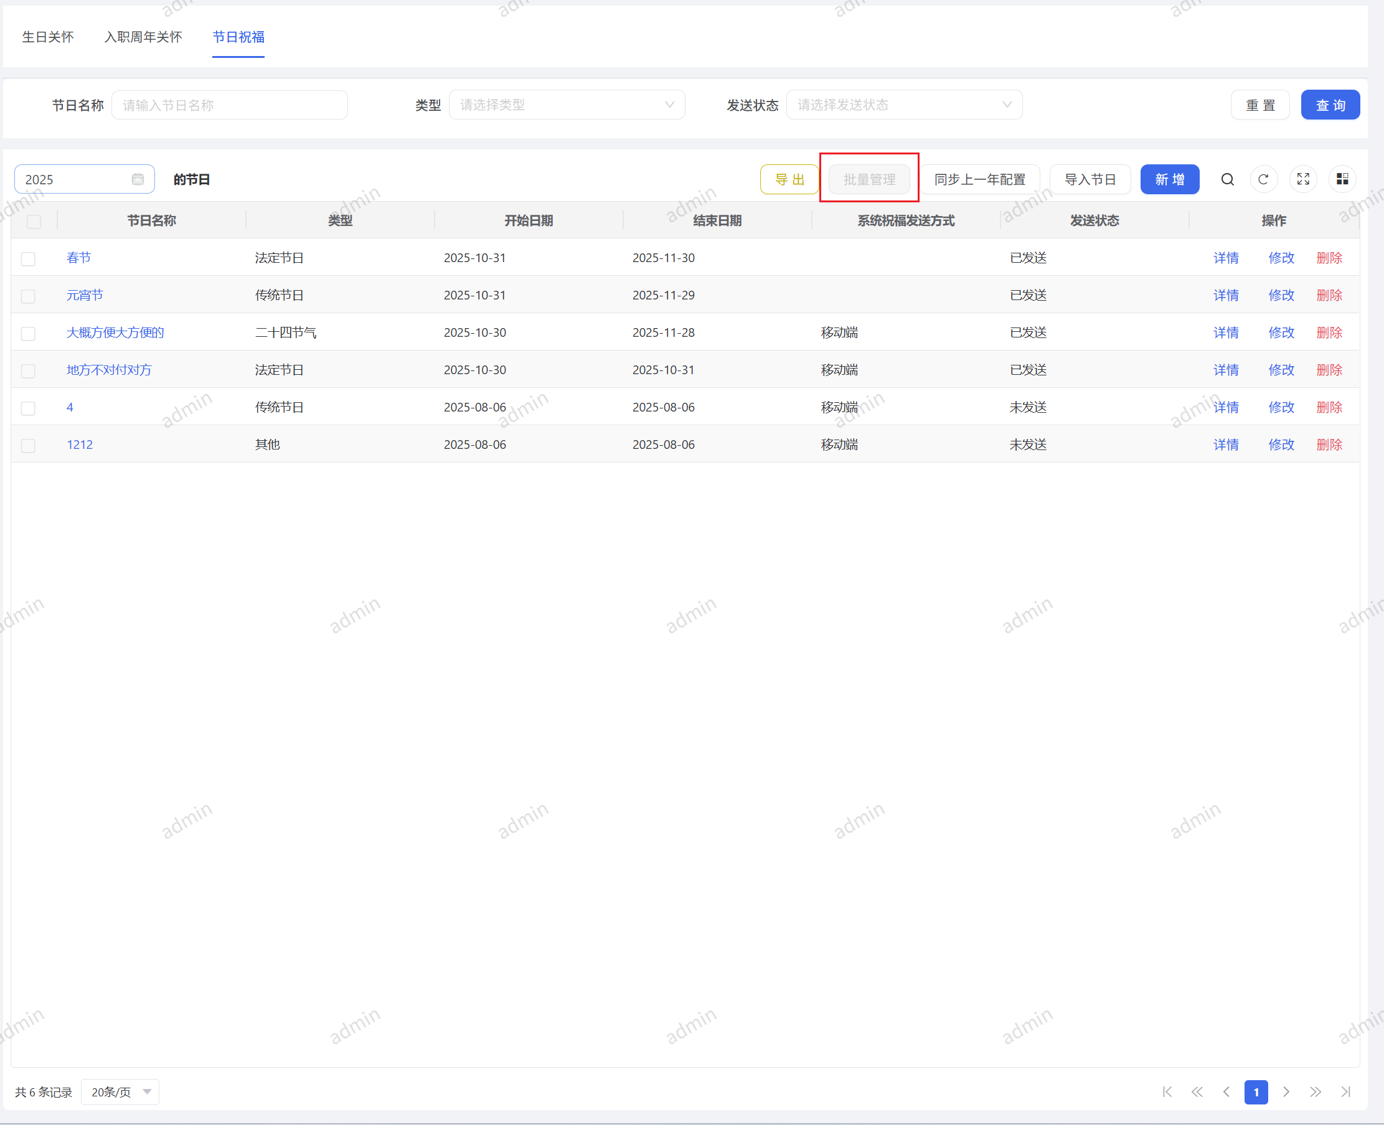Viewport: 1384px width, 1125px height.
Task: Open the column settings grid icon
Action: (1342, 179)
